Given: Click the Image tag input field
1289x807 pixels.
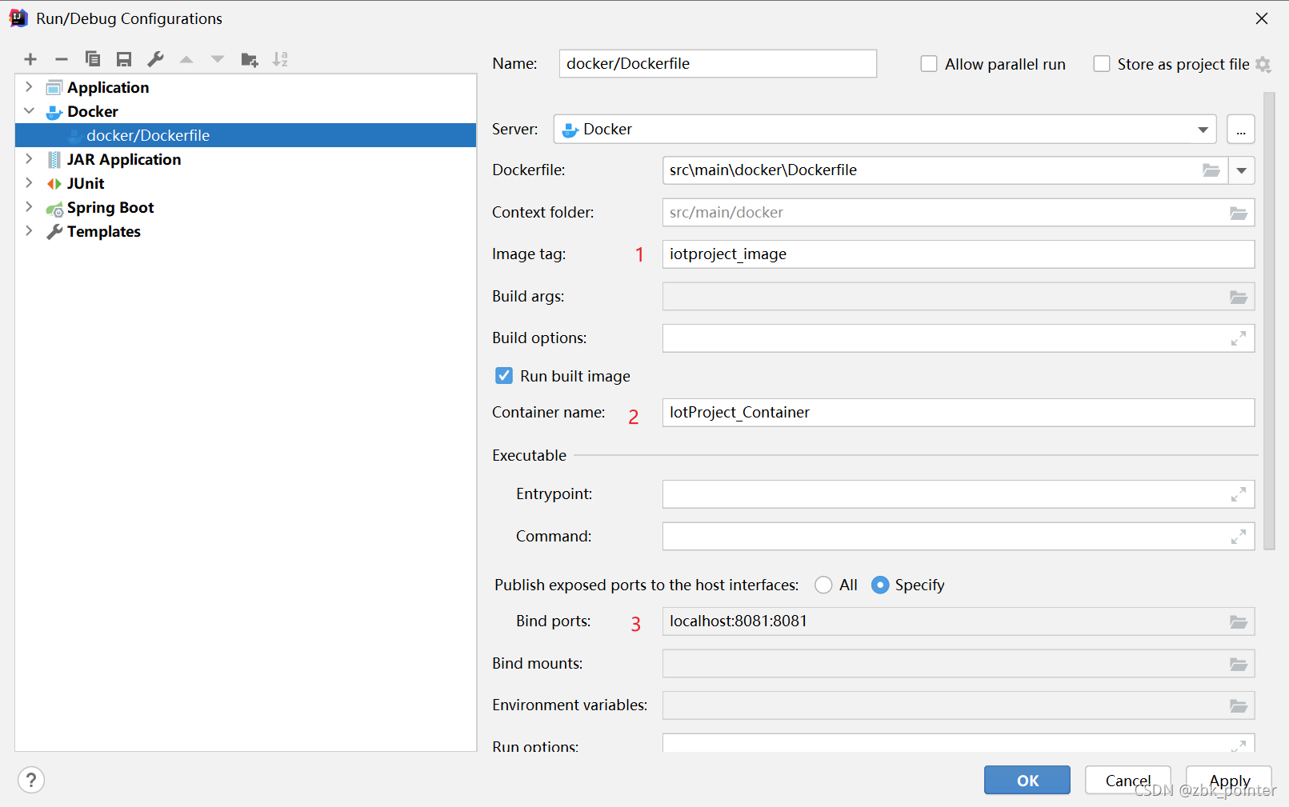Looking at the screenshot, I should (x=957, y=254).
